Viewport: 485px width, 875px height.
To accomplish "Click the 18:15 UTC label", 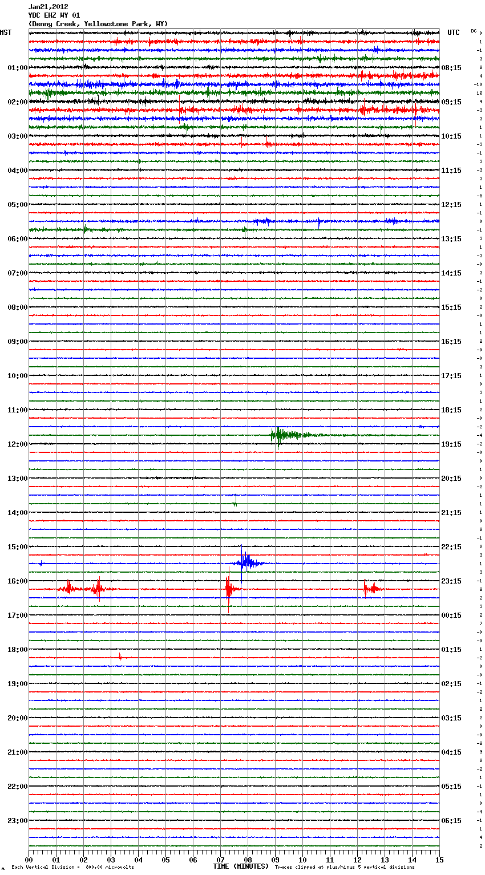I will 451,410.
